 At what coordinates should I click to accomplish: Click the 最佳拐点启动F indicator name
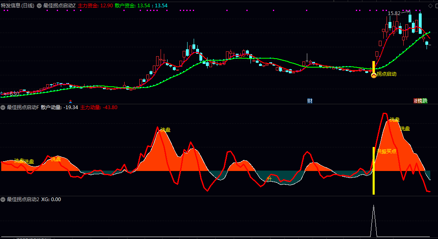[x=23, y=107]
